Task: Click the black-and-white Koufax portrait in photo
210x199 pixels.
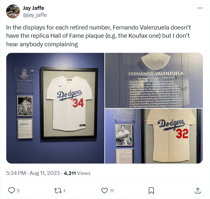Action: tap(124, 135)
